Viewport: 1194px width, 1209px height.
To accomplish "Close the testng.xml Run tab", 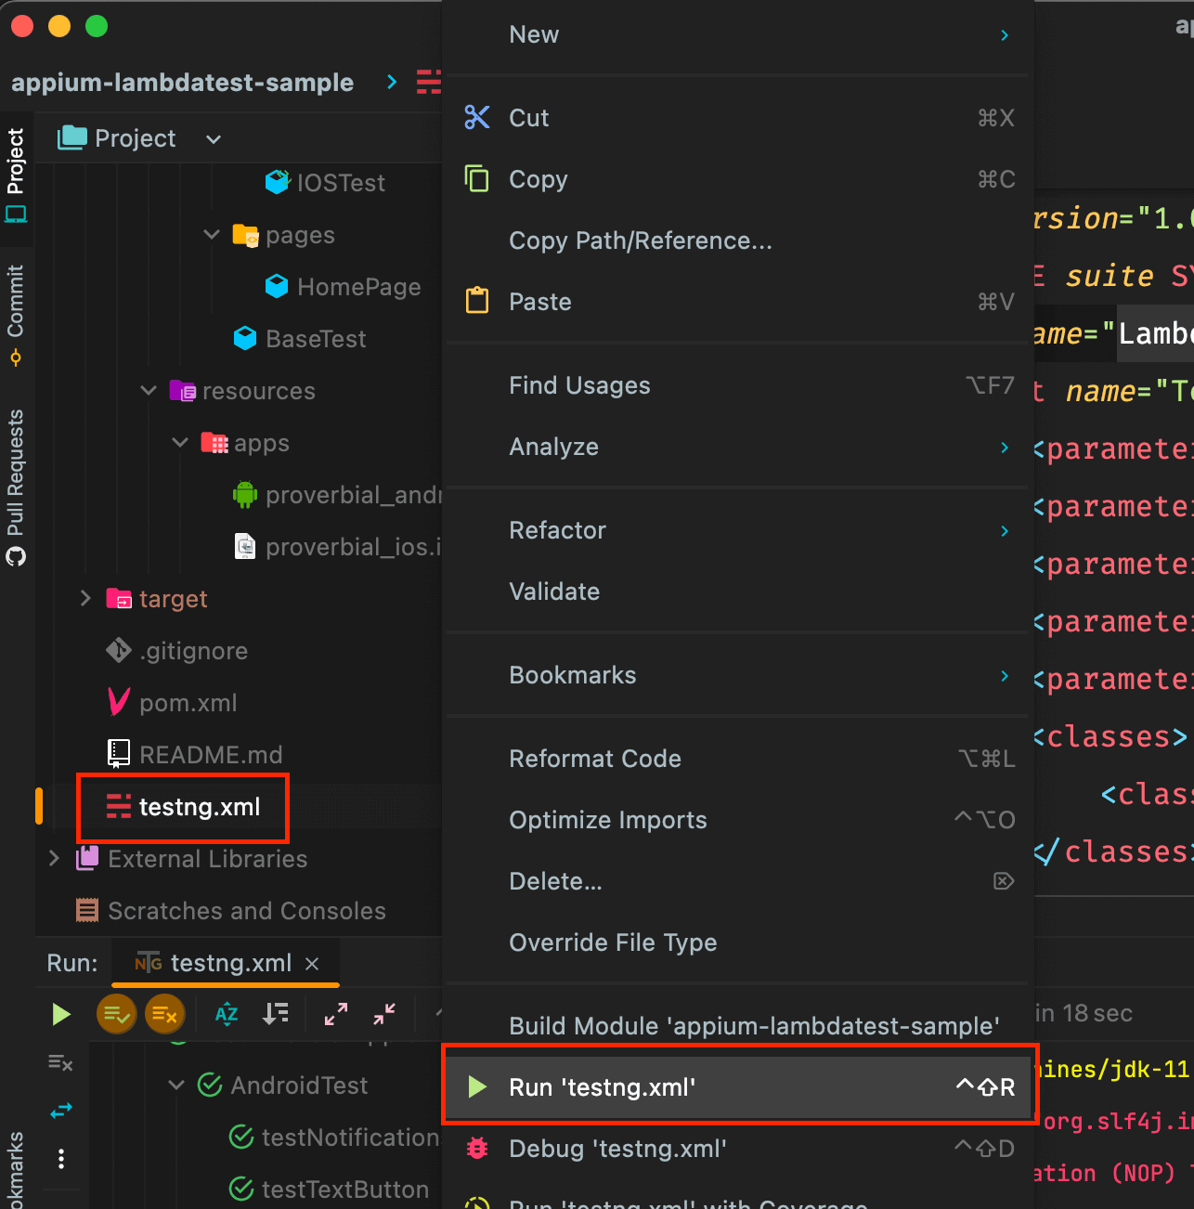I will click(313, 964).
